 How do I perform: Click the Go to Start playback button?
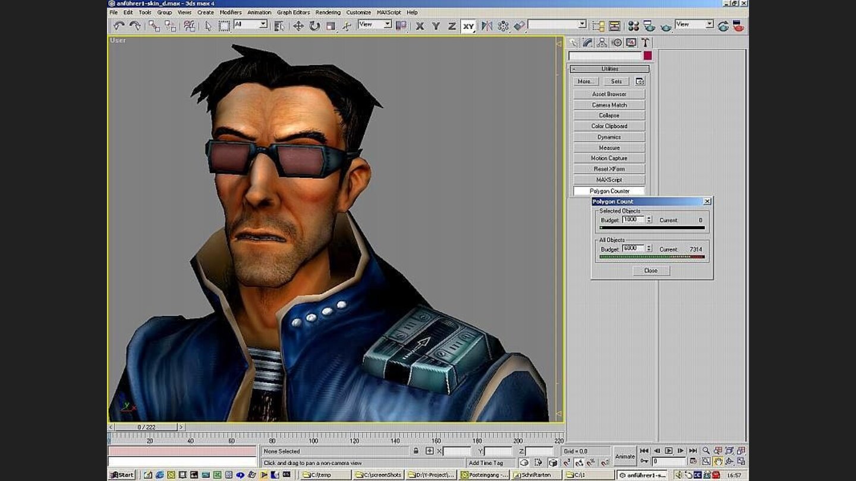click(x=644, y=451)
